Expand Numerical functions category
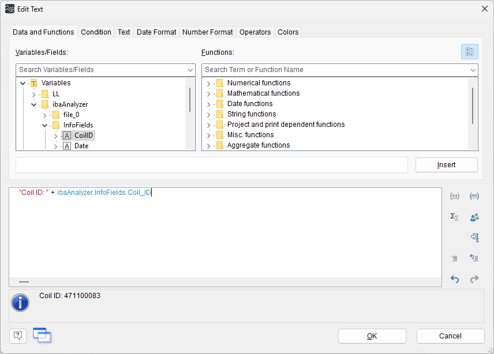494x354 pixels. click(x=208, y=84)
